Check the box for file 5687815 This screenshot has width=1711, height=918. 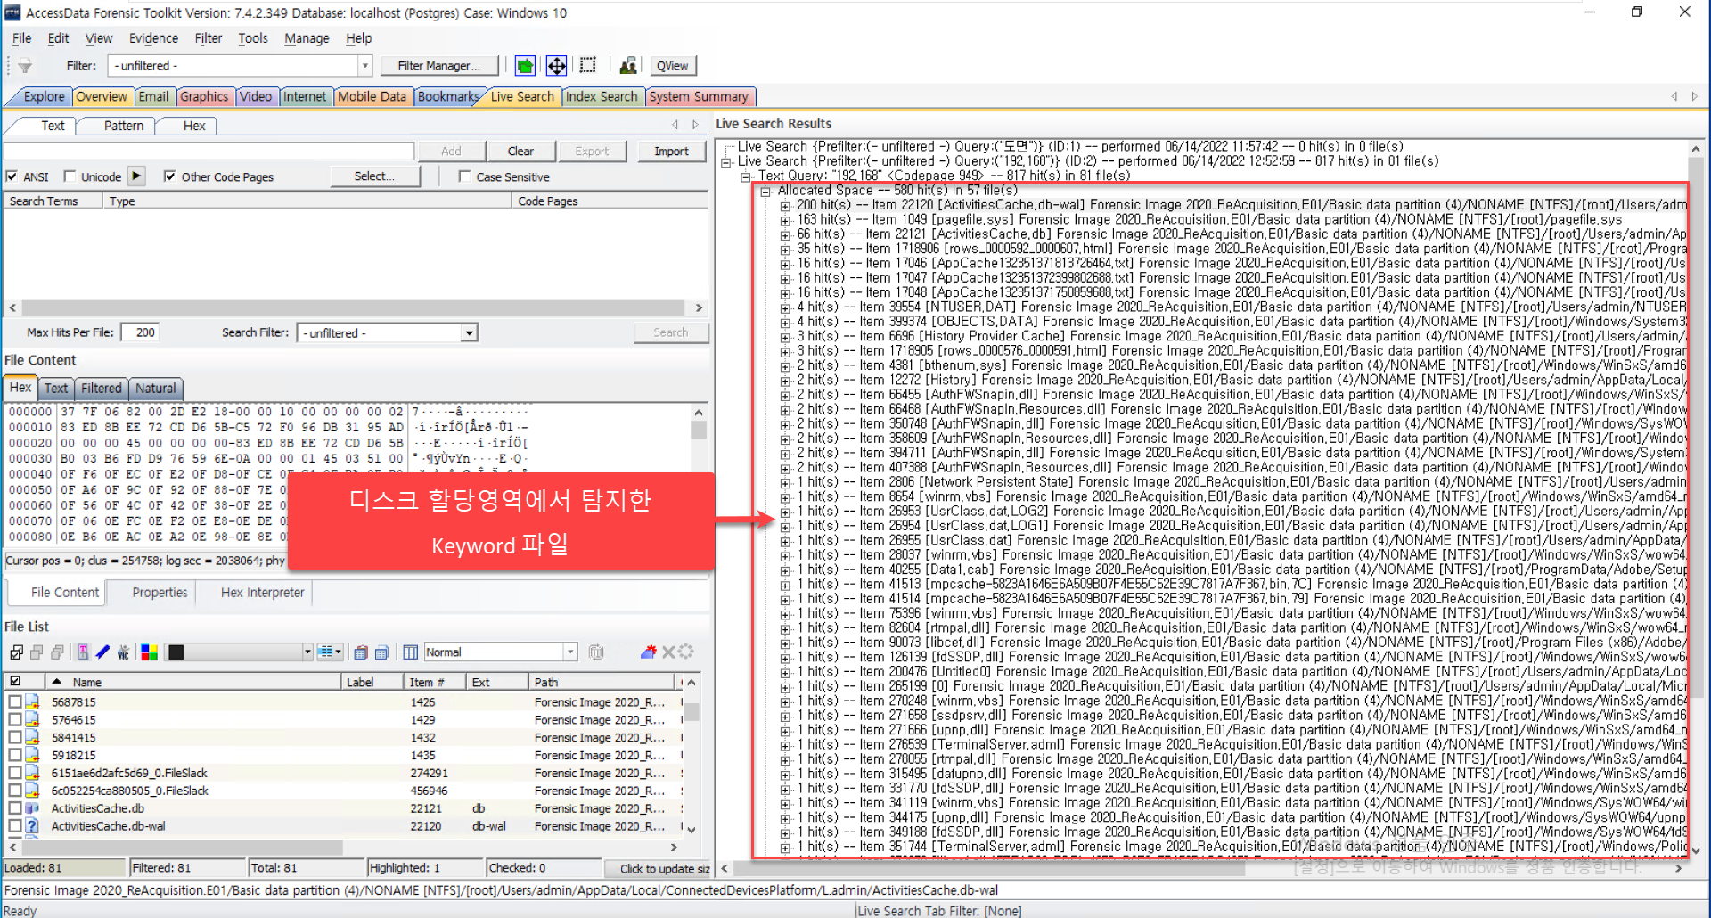pos(15,702)
